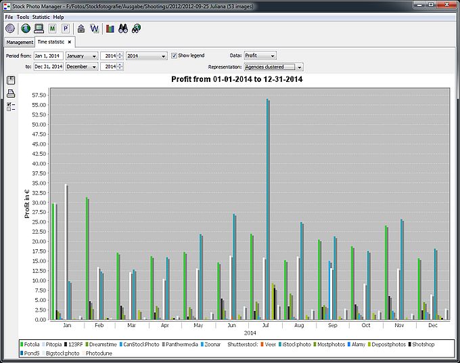Decrease the start year spinner value

[120, 58]
